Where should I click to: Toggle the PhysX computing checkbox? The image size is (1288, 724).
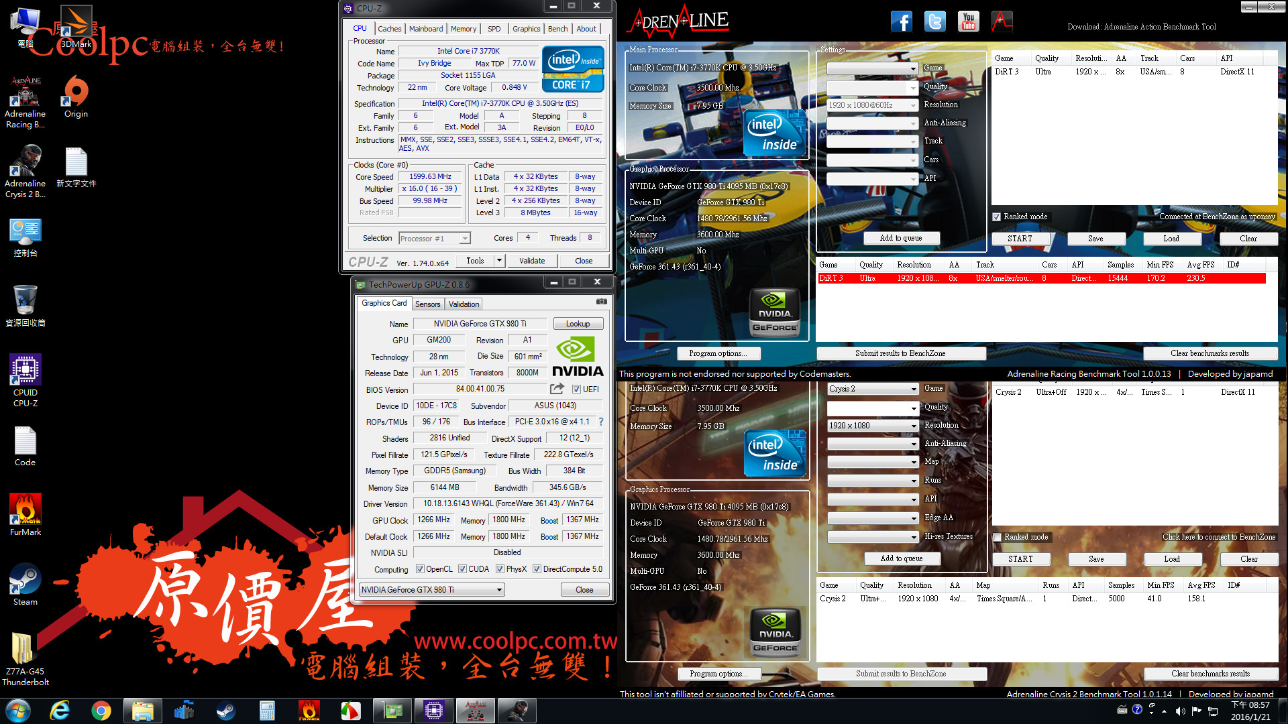tap(500, 569)
